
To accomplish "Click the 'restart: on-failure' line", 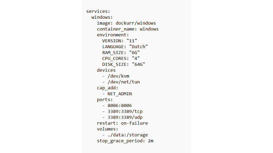I will point(122,123).
